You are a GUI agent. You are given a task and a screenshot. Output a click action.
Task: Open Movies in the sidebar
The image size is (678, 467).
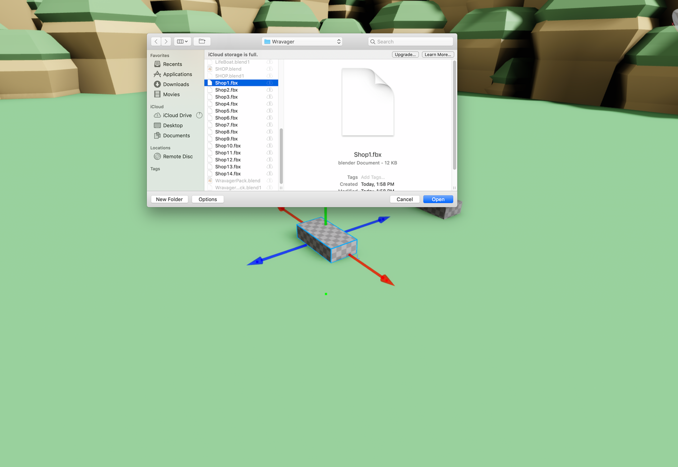171,94
